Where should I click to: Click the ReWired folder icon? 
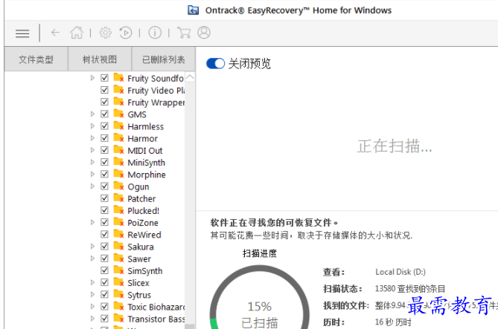coord(118,234)
